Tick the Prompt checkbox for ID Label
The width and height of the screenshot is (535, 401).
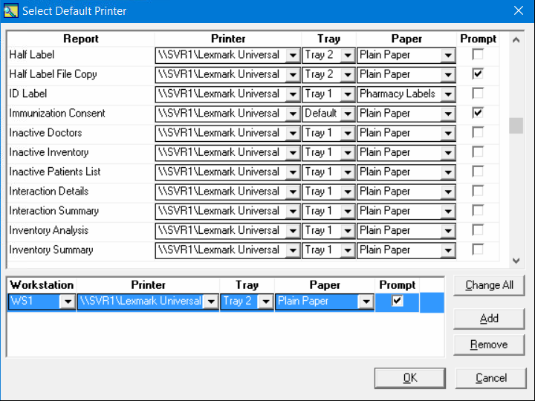(478, 93)
